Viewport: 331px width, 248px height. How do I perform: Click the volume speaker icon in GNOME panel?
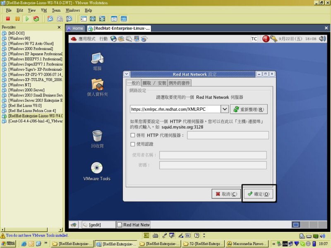pyautogui.click(x=322, y=38)
